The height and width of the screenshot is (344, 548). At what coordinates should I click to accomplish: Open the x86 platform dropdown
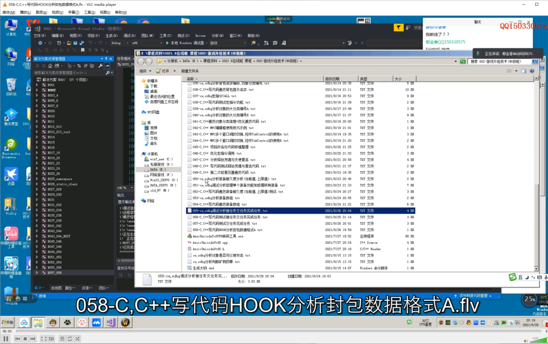[x=147, y=43]
